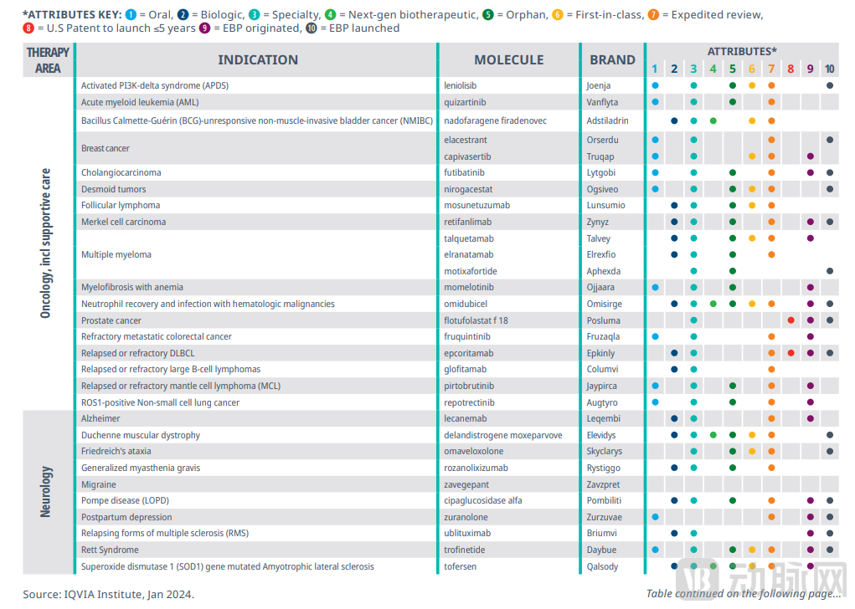Select the 'Rett Syndrome' indication
Viewport: 855px width, 609px height.
tap(111, 550)
